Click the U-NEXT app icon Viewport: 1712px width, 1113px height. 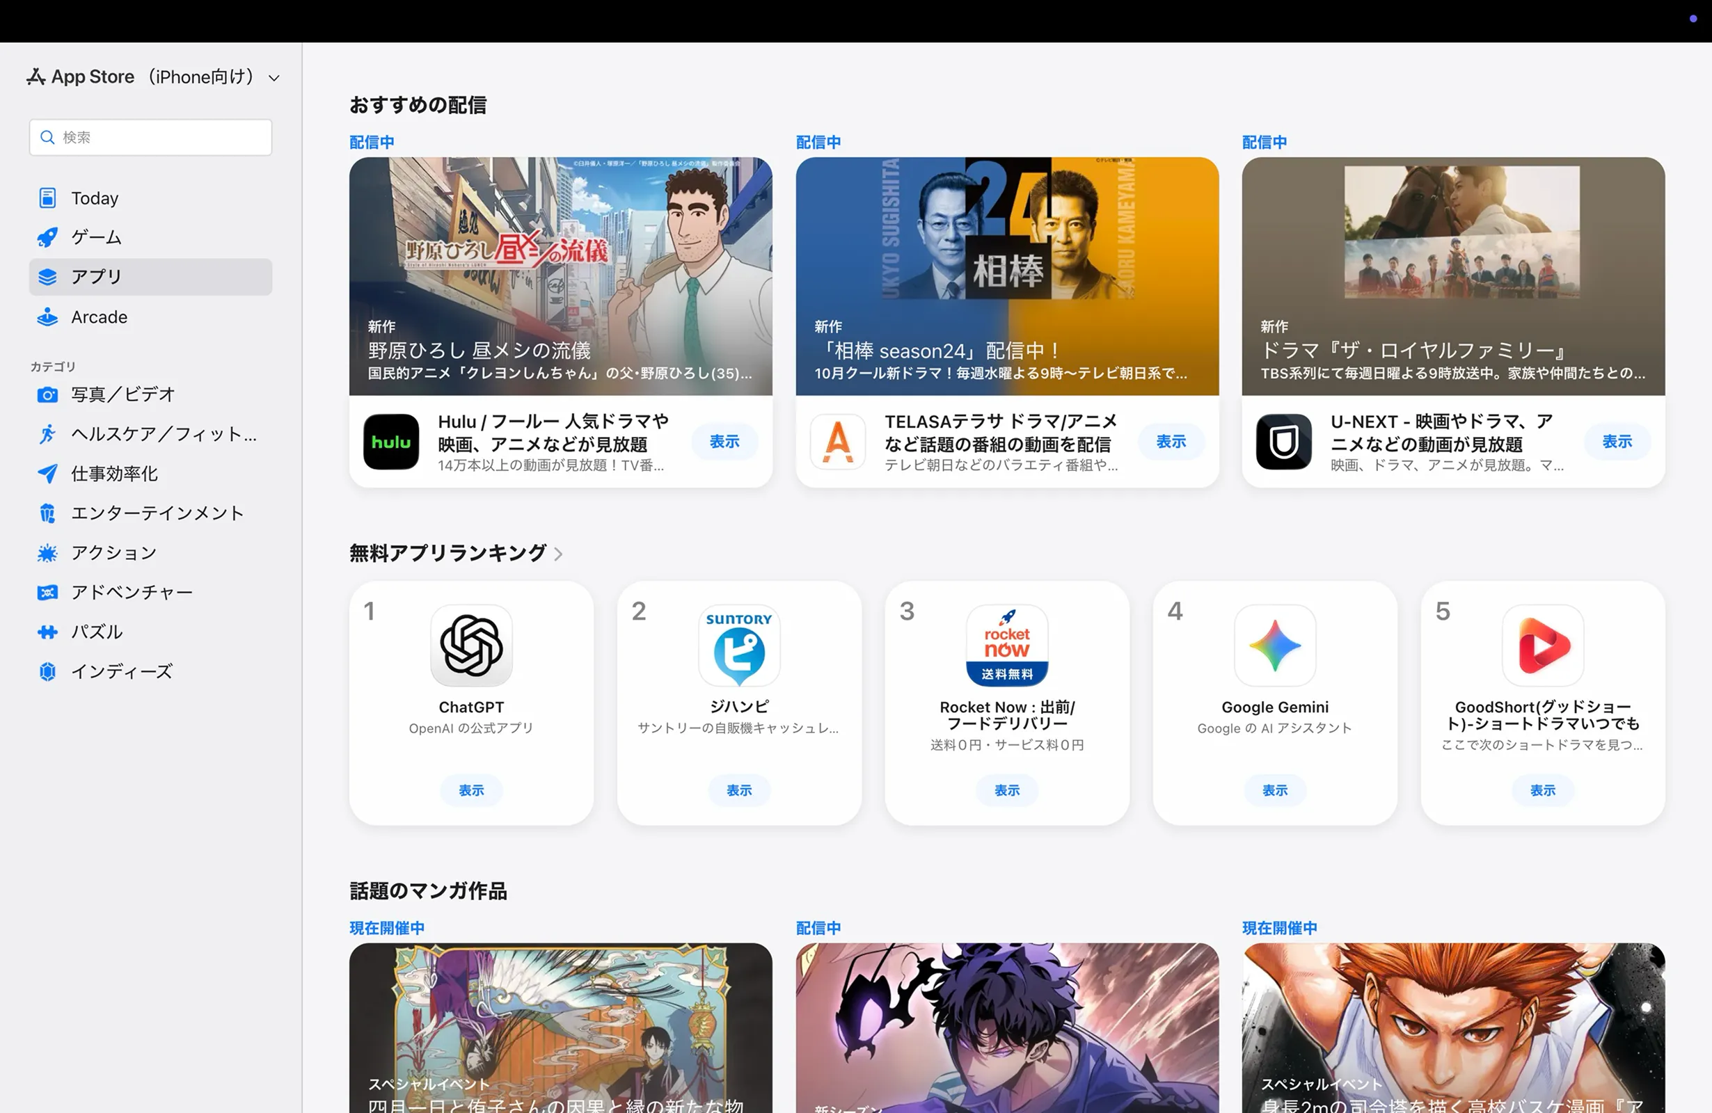[x=1283, y=442]
